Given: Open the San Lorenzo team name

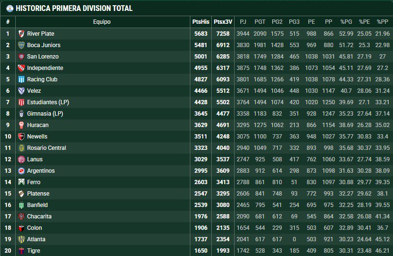Looking at the screenshot, I should point(43,57).
